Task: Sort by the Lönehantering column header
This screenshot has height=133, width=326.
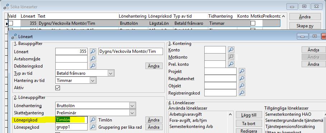Action: [x=133, y=16]
